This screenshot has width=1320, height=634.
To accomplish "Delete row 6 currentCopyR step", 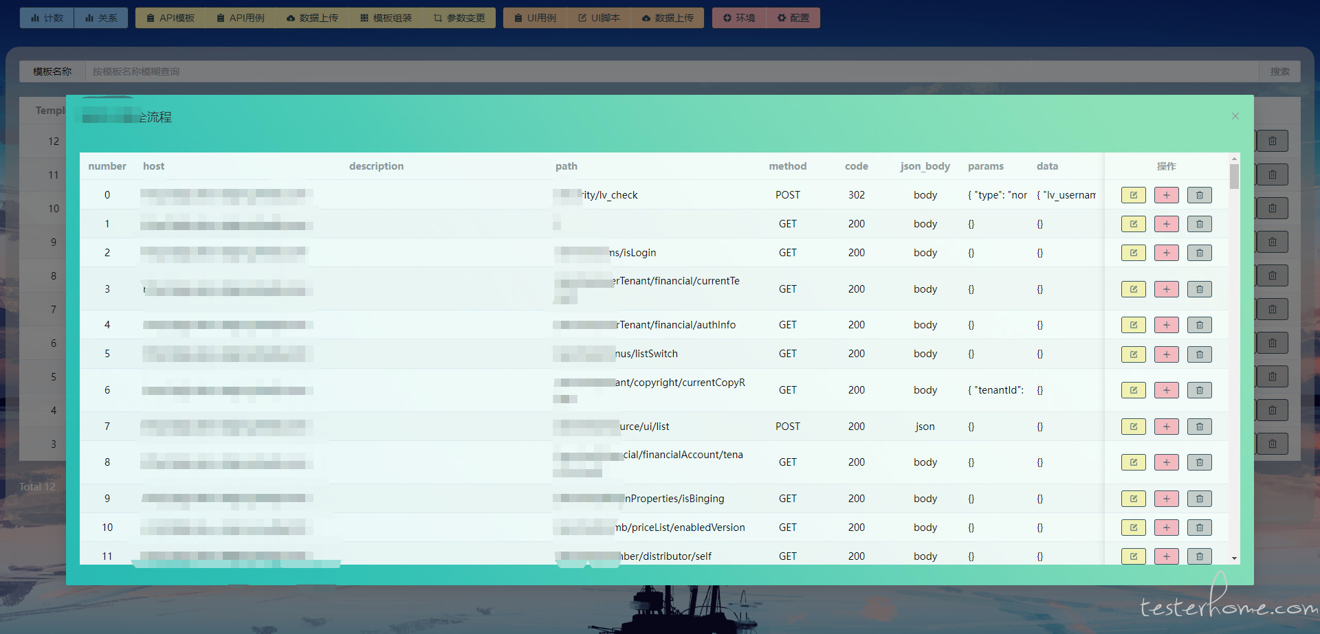I will [1200, 390].
